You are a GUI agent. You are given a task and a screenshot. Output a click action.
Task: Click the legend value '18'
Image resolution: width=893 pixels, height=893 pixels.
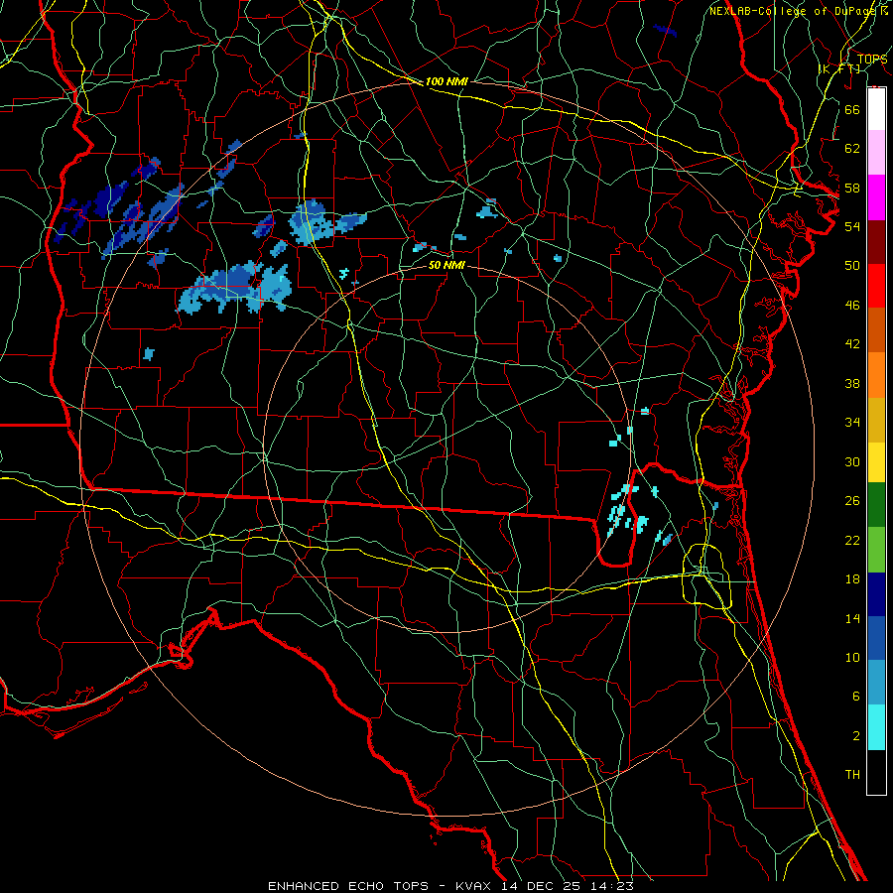tap(852, 579)
